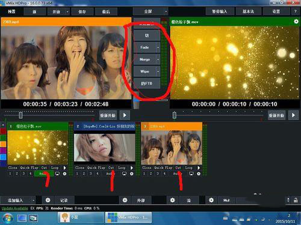Click Quick Play on input 3
The width and height of the screenshot is (301, 225).
click(163, 167)
